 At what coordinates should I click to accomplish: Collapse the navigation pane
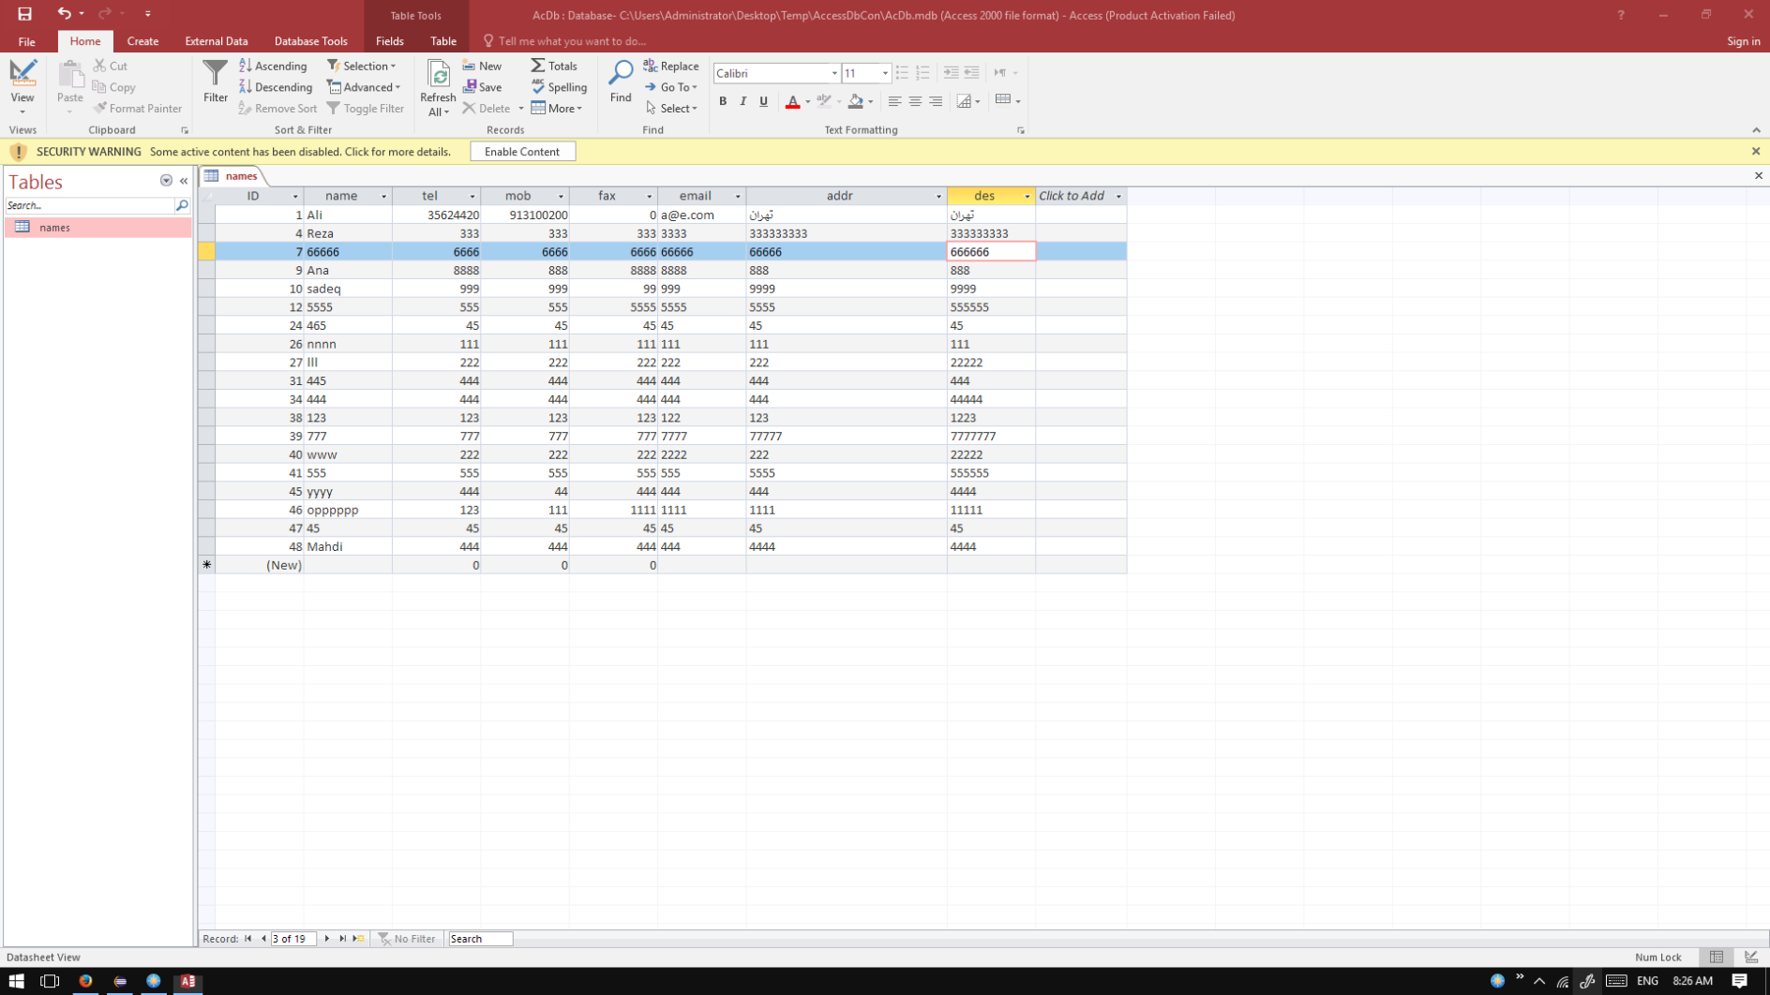pyautogui.click(x=184, y=181)
